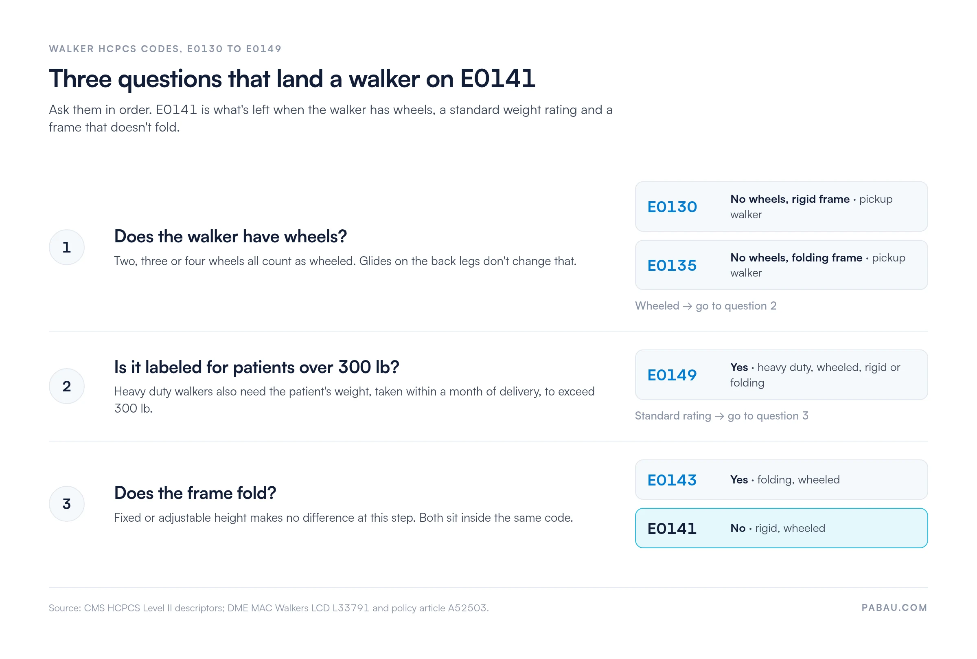Image resolution: width=977 pixels, height=659 pixels.
Task: Click the step 2 number circle
Action: [66, 386]
